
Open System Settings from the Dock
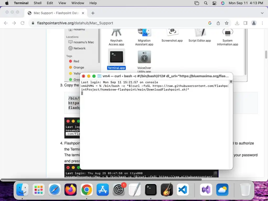[x=119, y=189]
